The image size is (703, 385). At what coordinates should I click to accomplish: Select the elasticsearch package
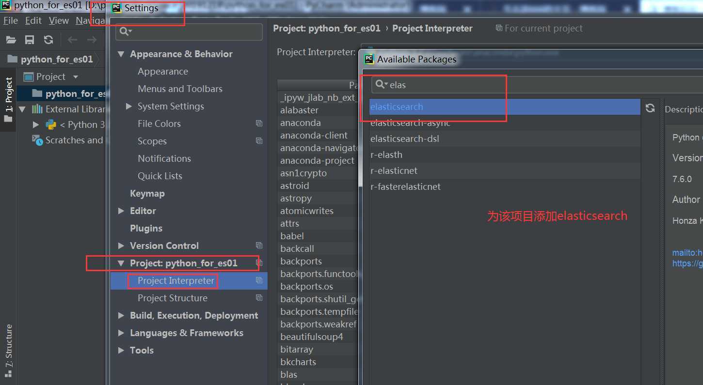tap(505, 107)
